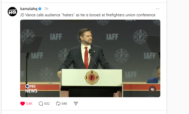Click the 632 replies count
The image size is (189, 114).
click(47, 103)
